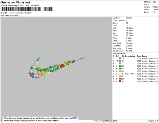Click the Max Jump value 7.0 mm
159x123 pixels.
pos(129,48)
